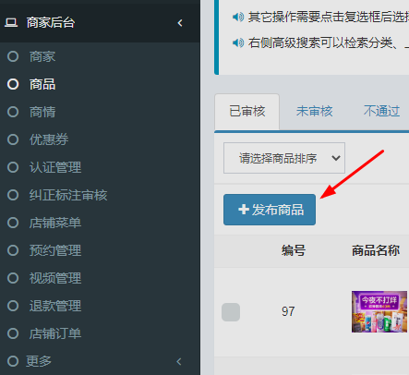Switch to the 未审核 tab
Screen dimensions: 409x375
315,111
